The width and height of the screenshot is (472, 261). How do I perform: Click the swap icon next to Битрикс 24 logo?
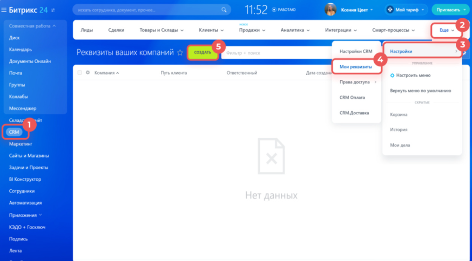pyautogui.click(x=53, y=10)
